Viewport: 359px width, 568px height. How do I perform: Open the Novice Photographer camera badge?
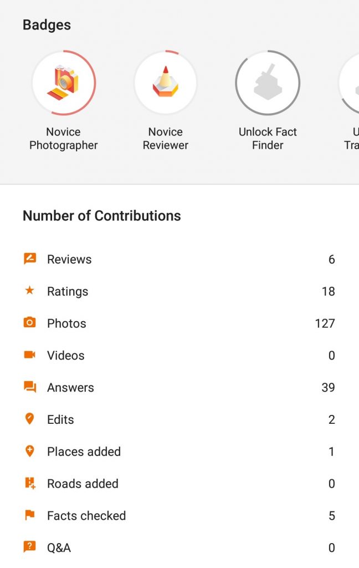[64, 83]
